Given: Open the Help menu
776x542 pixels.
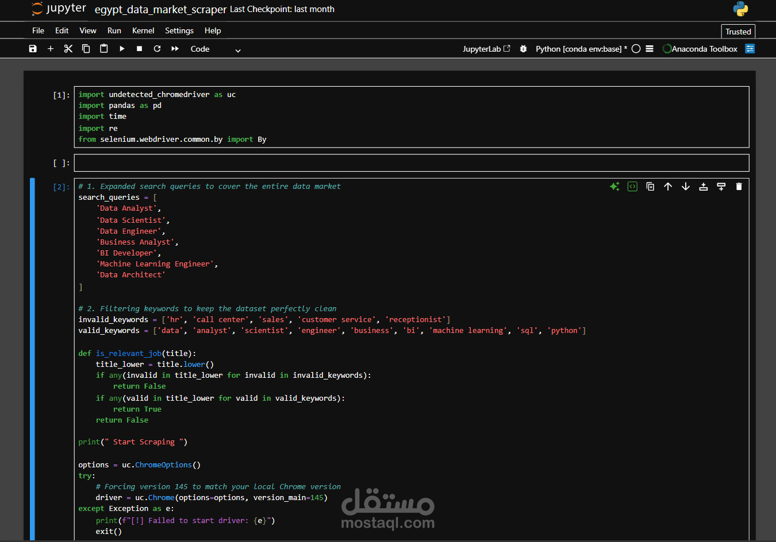Looking at the screenshot, I should [x=213, y=30].
